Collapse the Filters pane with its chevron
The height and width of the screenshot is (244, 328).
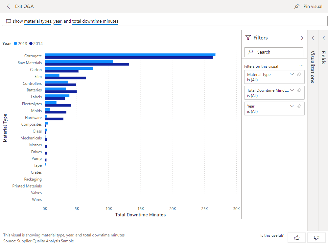pyautogui.click(x=302, y=38)
